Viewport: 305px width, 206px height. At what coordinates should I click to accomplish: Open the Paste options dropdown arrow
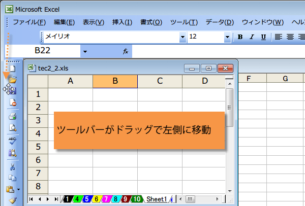tap(18, 189)
